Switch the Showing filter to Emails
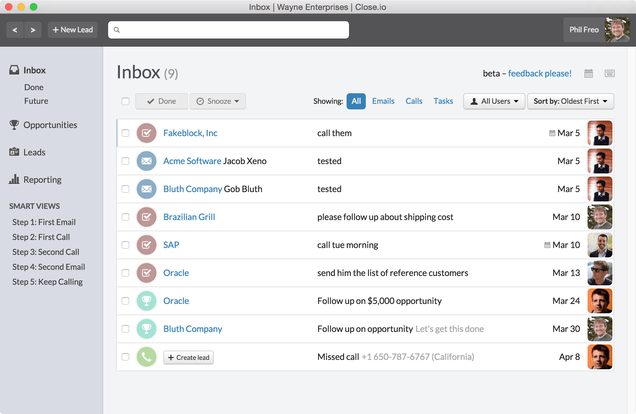 pos(383,101)
